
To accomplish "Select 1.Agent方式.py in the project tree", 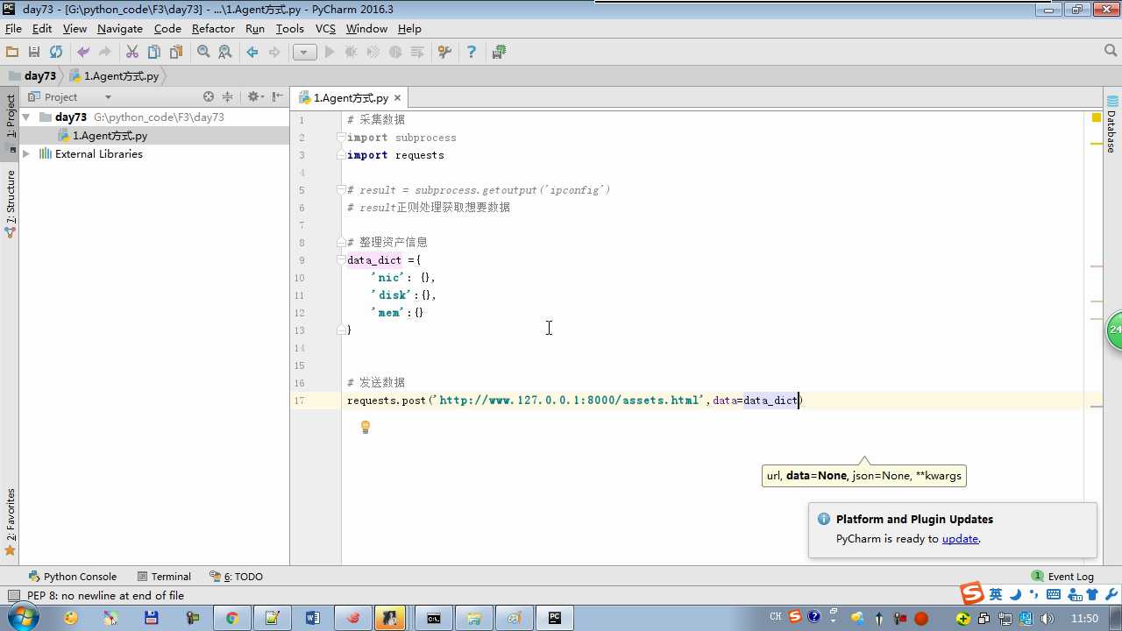I will [110, 136].
